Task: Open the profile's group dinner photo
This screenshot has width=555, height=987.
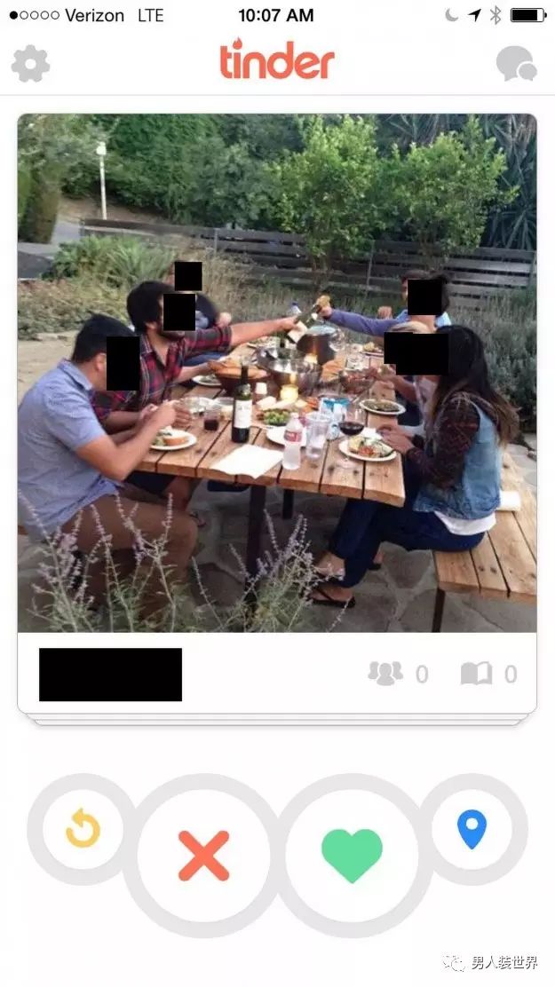Action: (277, 373)
